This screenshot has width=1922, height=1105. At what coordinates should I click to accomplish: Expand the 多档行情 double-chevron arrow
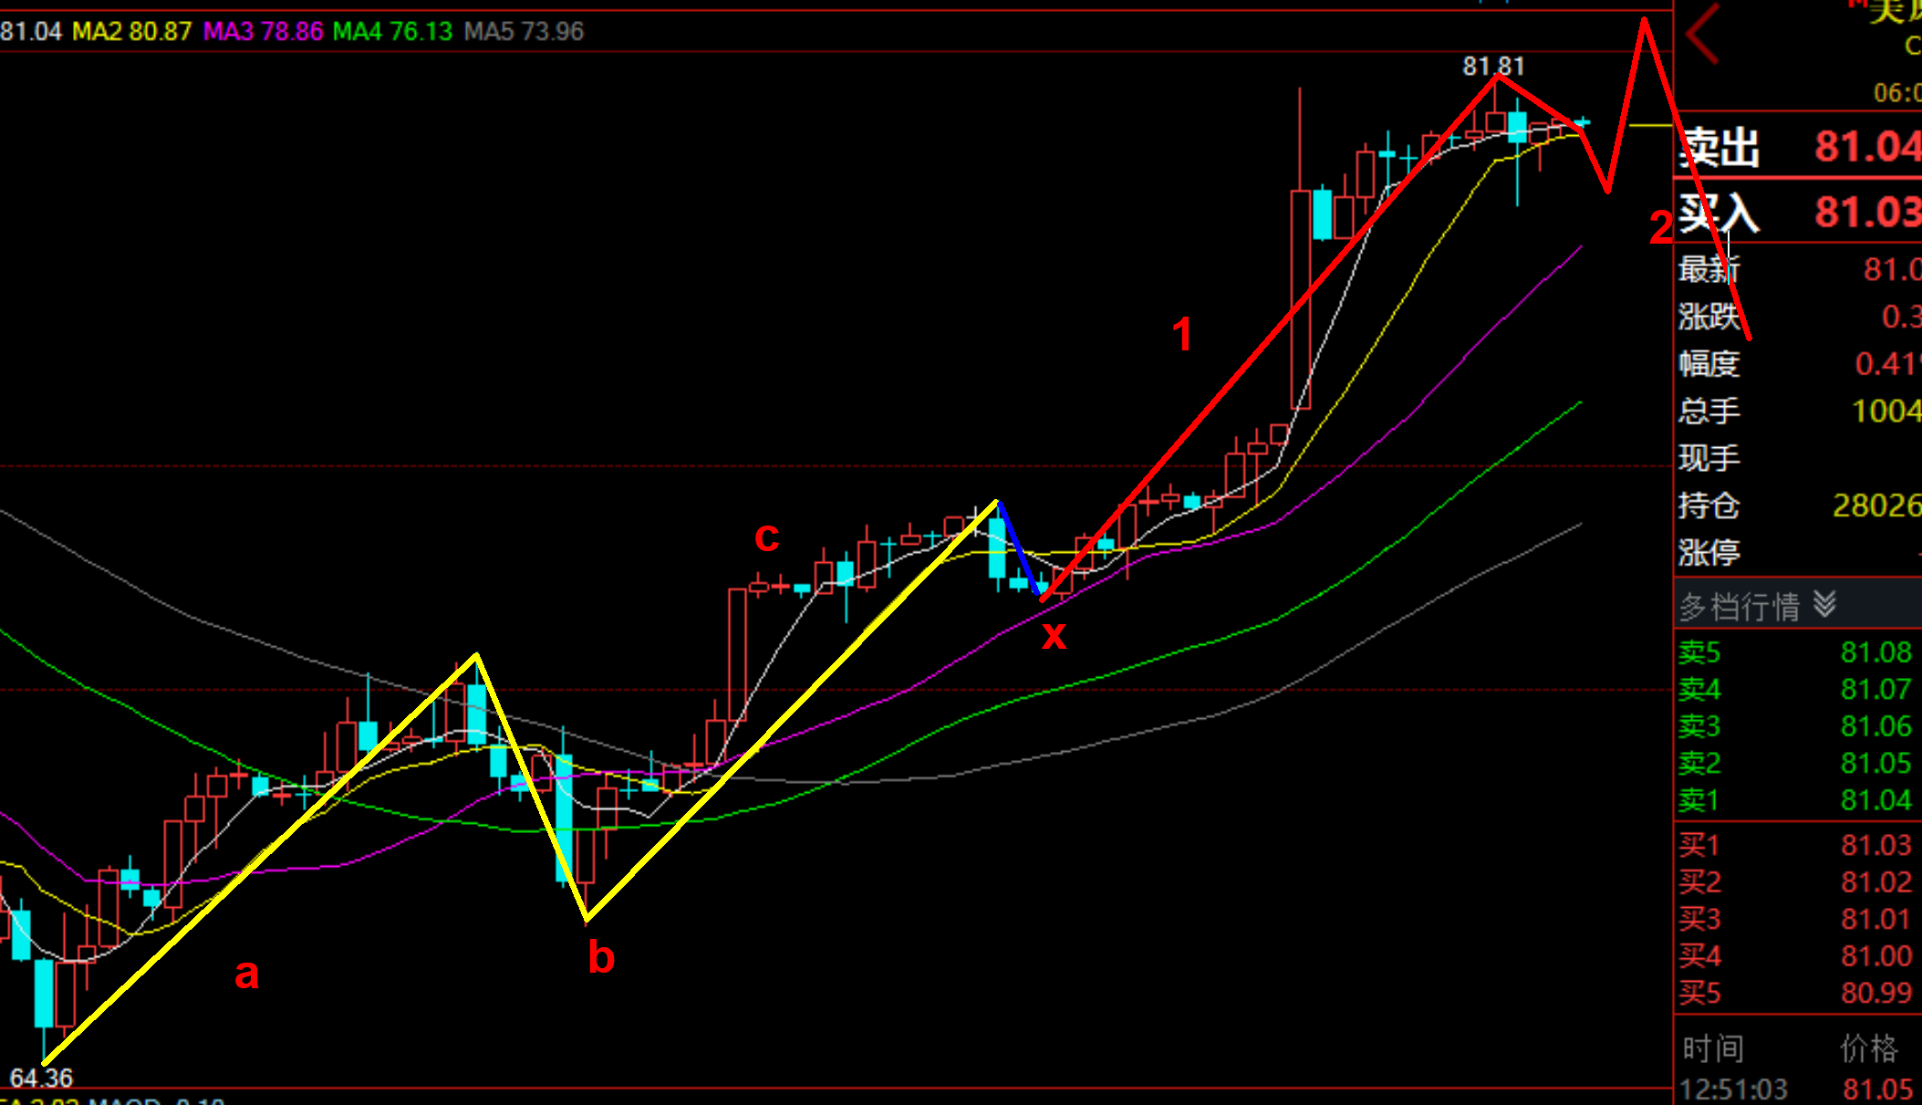tap(1824, 604)
